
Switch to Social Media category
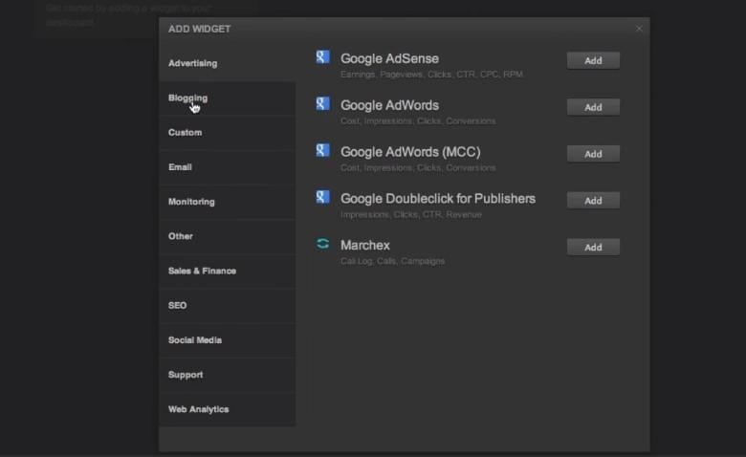(228, 340)
